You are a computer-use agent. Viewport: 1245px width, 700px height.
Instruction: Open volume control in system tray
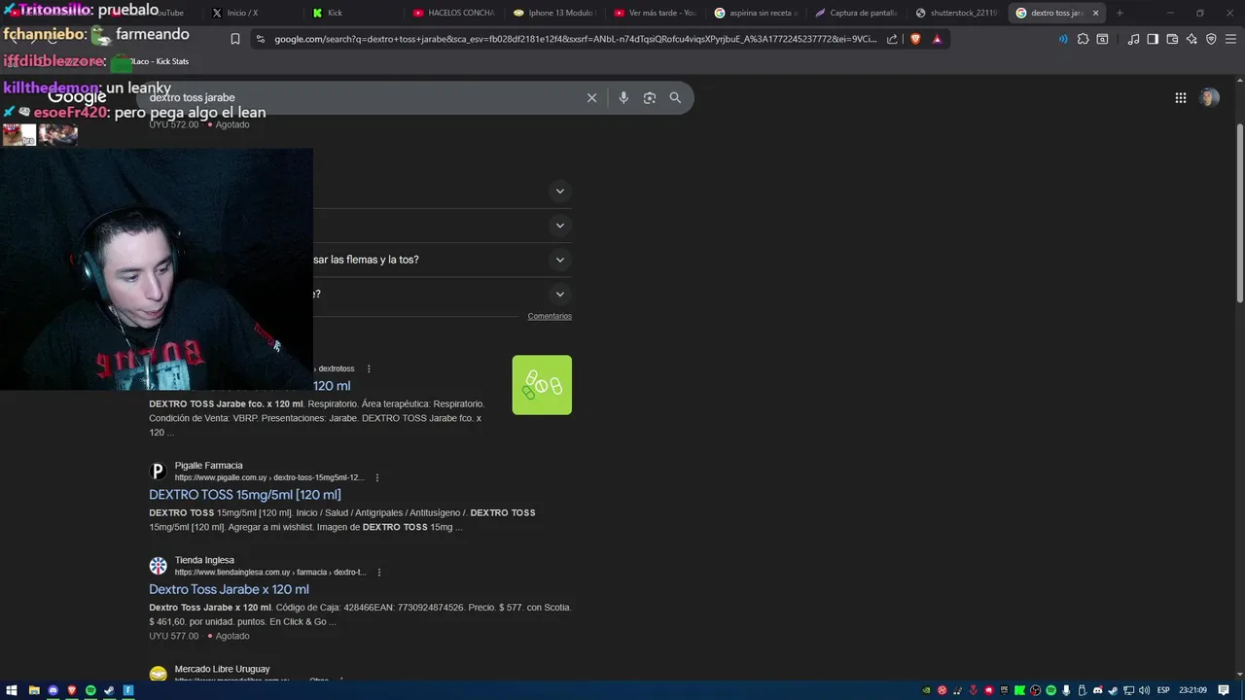point(1144,690)
